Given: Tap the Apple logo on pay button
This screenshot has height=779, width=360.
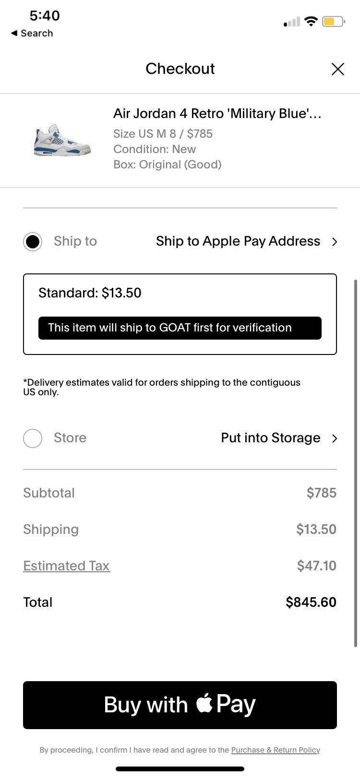Looking at the screenshot, I should [204, 703].
